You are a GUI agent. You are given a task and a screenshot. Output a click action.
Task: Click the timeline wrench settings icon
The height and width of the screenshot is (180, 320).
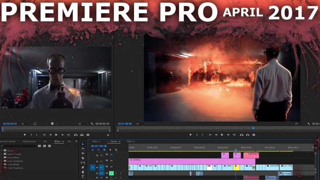[x=116, y=150]
